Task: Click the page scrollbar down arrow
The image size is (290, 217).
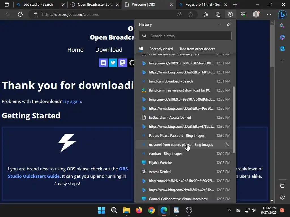Action: click(x=272, y=201)
